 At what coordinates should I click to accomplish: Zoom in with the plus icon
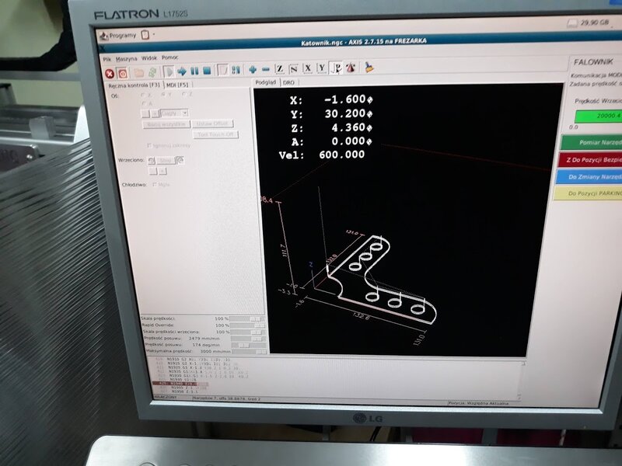252,70
